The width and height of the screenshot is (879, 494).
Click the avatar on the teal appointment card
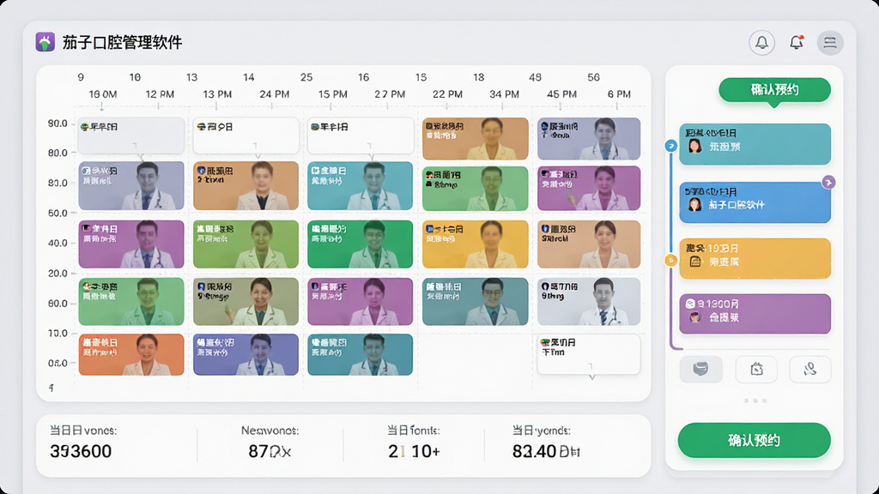[695, 147]
